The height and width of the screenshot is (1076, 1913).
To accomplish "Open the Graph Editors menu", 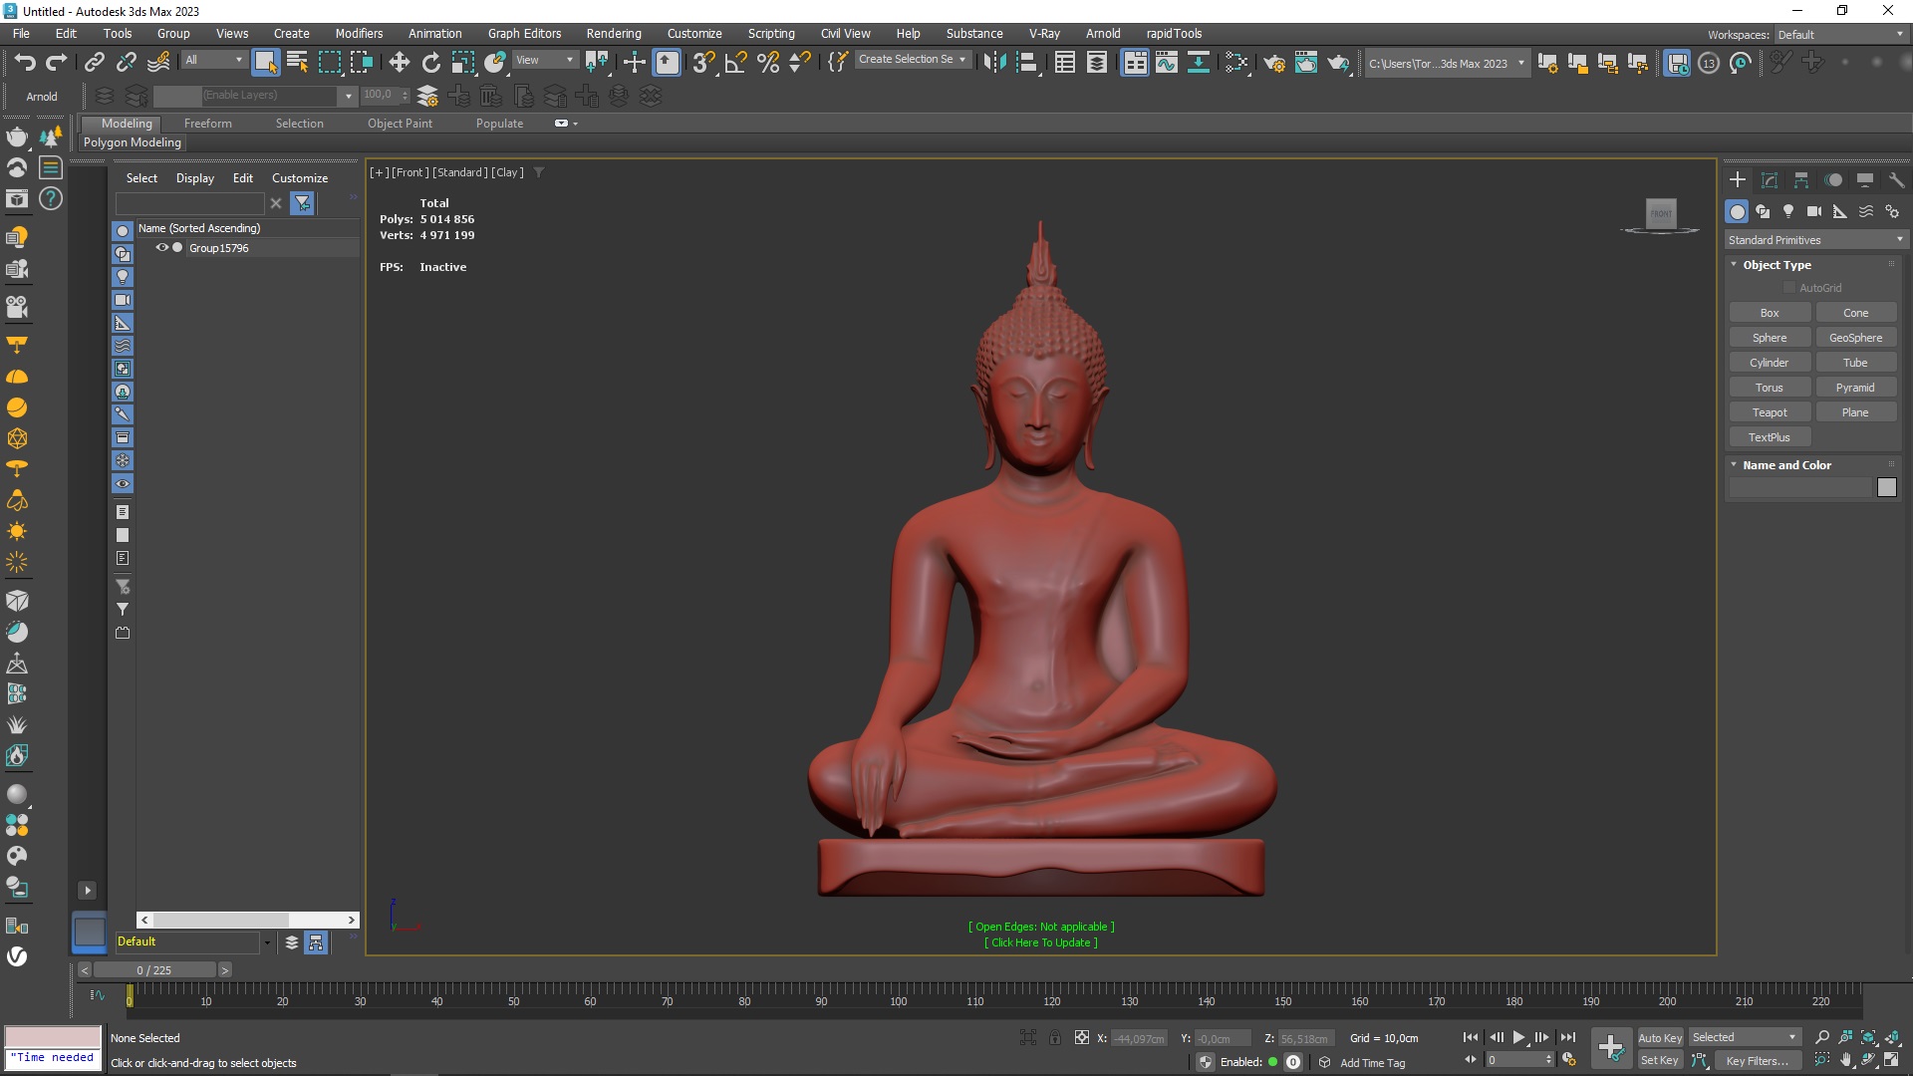I will (524, 34).
